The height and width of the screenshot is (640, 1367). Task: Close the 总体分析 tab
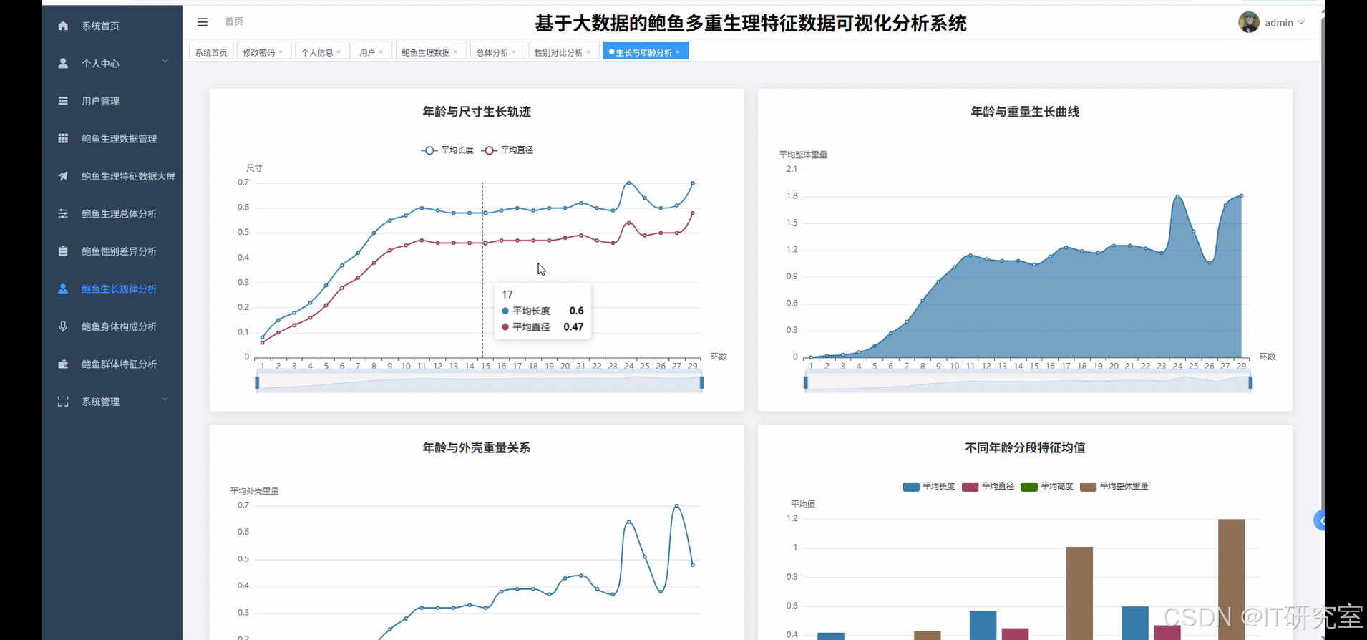click(x=514, y=52)
